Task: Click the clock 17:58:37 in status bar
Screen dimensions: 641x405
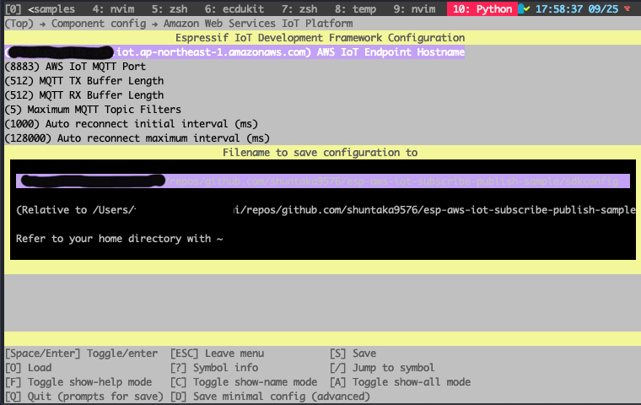Action: coord(559,9)
